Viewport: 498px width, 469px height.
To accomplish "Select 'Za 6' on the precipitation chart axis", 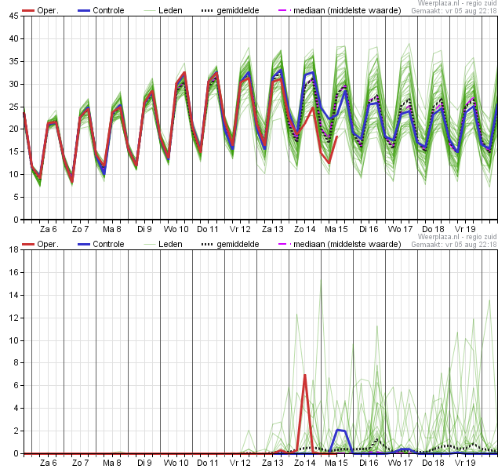I will (49, 463).
